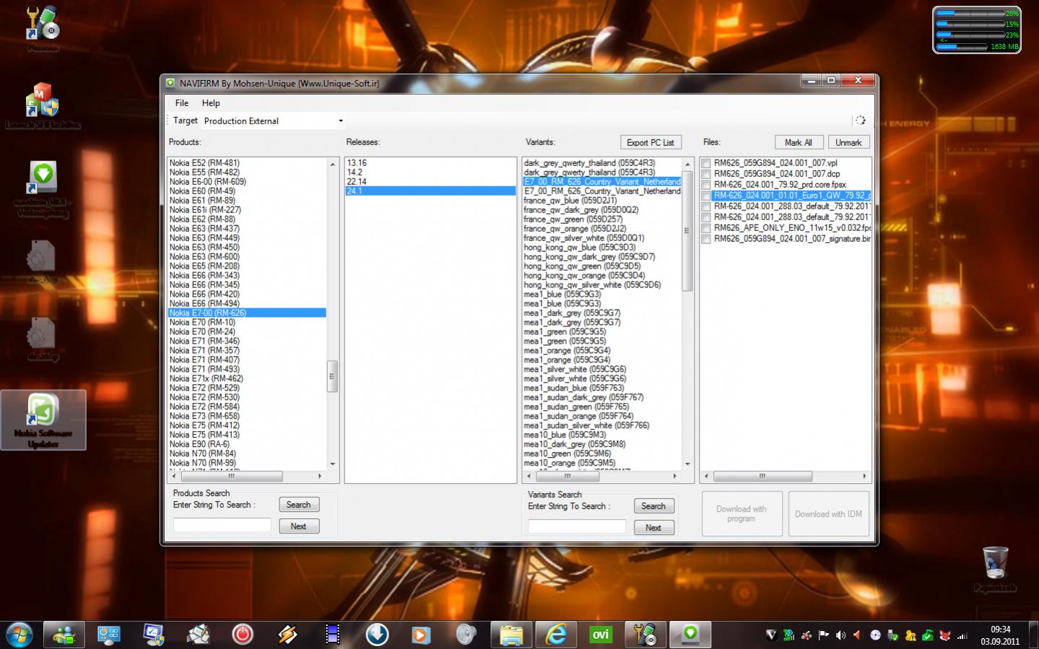Select release 22.14 in Releases list
Viewport: 1039px width, 649px height.
tap(431, 182)
